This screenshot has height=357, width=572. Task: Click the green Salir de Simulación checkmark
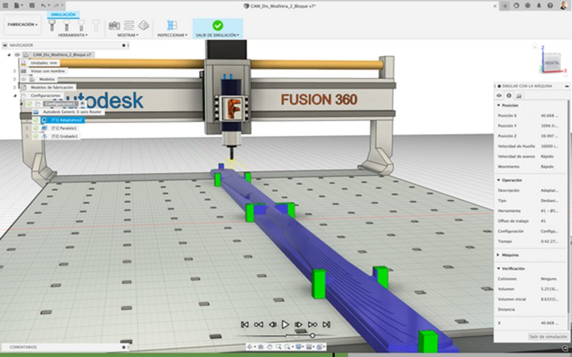(218, 25)
